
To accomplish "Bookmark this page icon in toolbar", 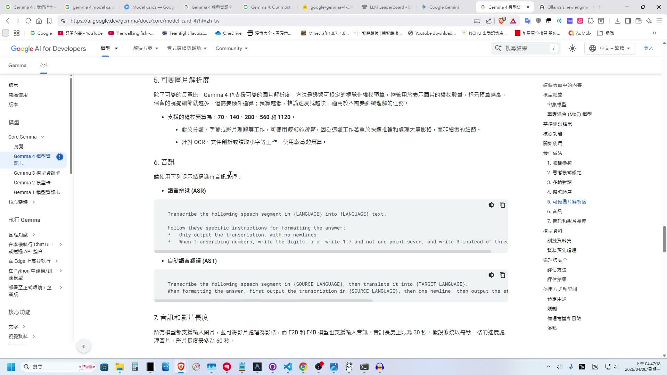I will click(x=49, y=21).
